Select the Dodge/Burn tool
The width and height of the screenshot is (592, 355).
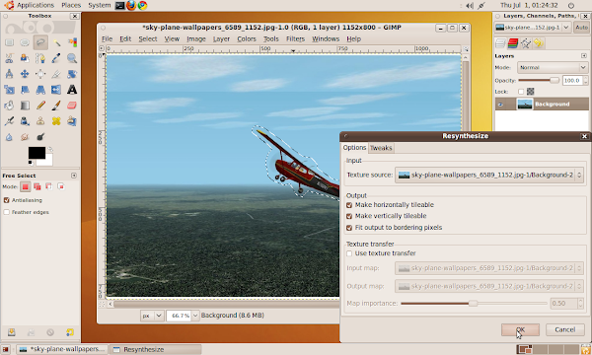[x=40, y=137]
